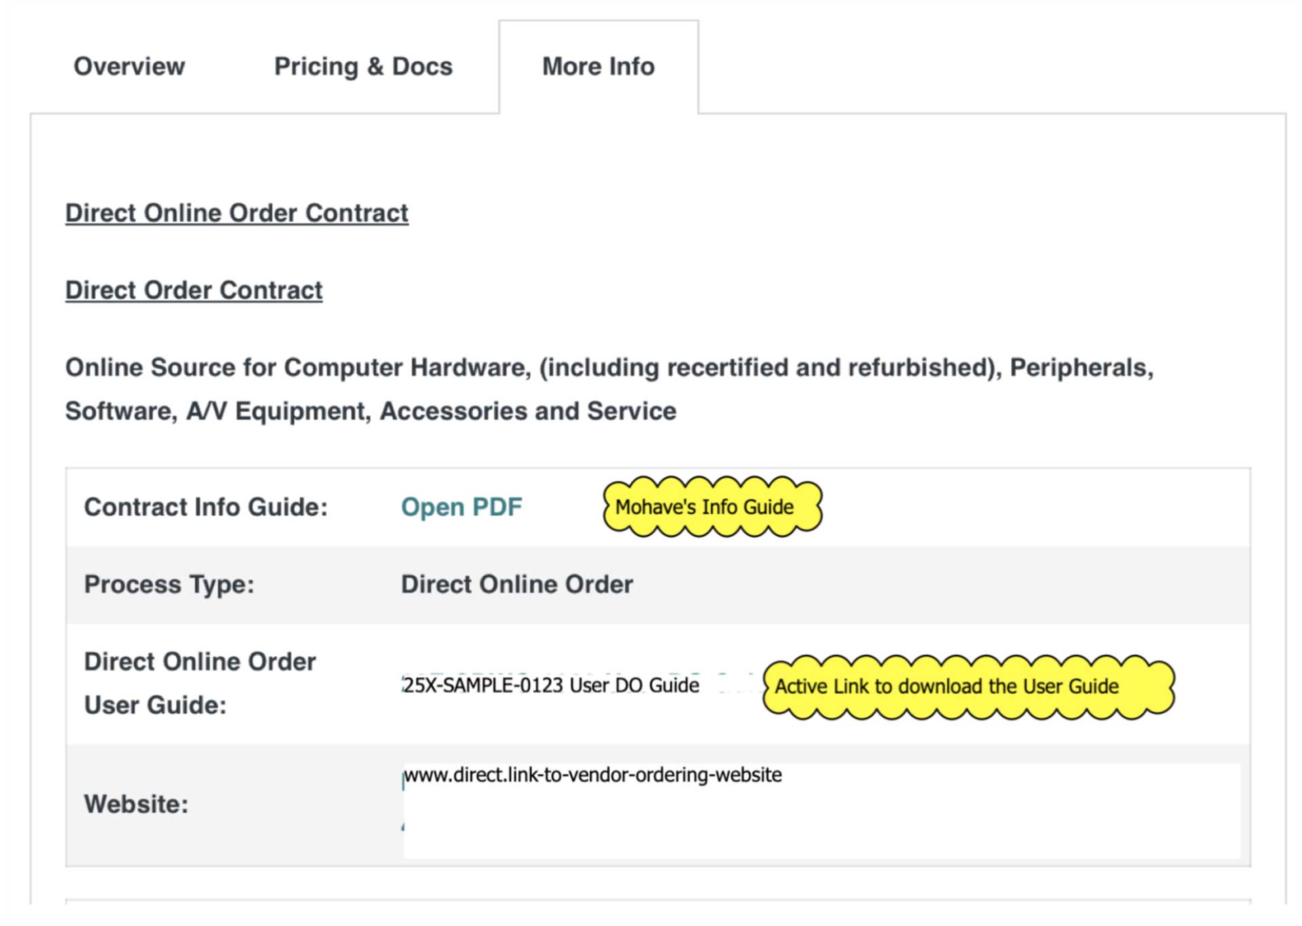The width and height of the screenshot is (1302, 926).
Task: Select the More Info tab
Action: click(x=598, y=66)
